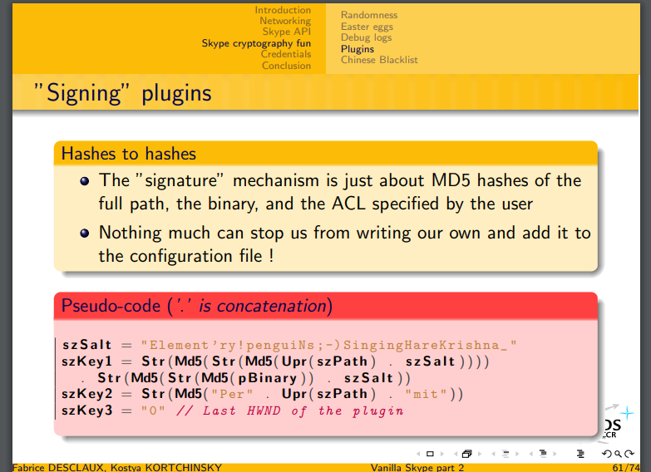Open the Randomness subsection
Image resolution: width=651 pixels, height=472 pixels.
[369, 15]
